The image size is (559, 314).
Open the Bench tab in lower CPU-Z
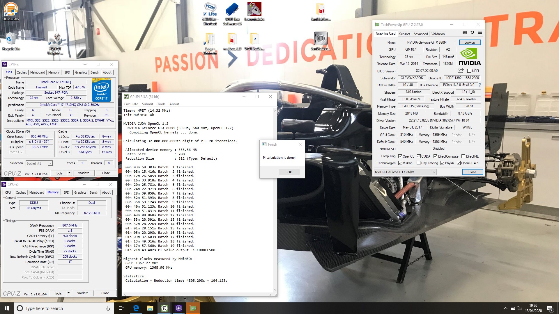(94, 192)
